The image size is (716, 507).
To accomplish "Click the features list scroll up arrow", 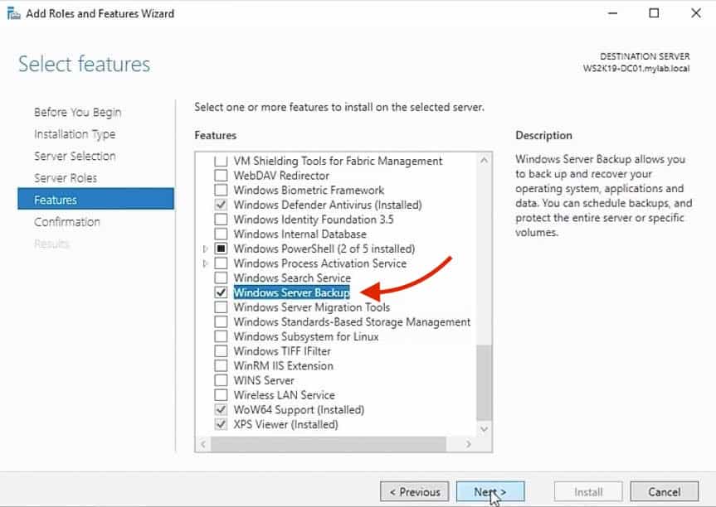I will [x=484, y=160].
